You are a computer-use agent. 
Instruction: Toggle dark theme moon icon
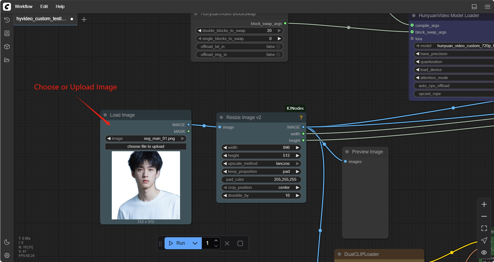(x=7, y=242)
